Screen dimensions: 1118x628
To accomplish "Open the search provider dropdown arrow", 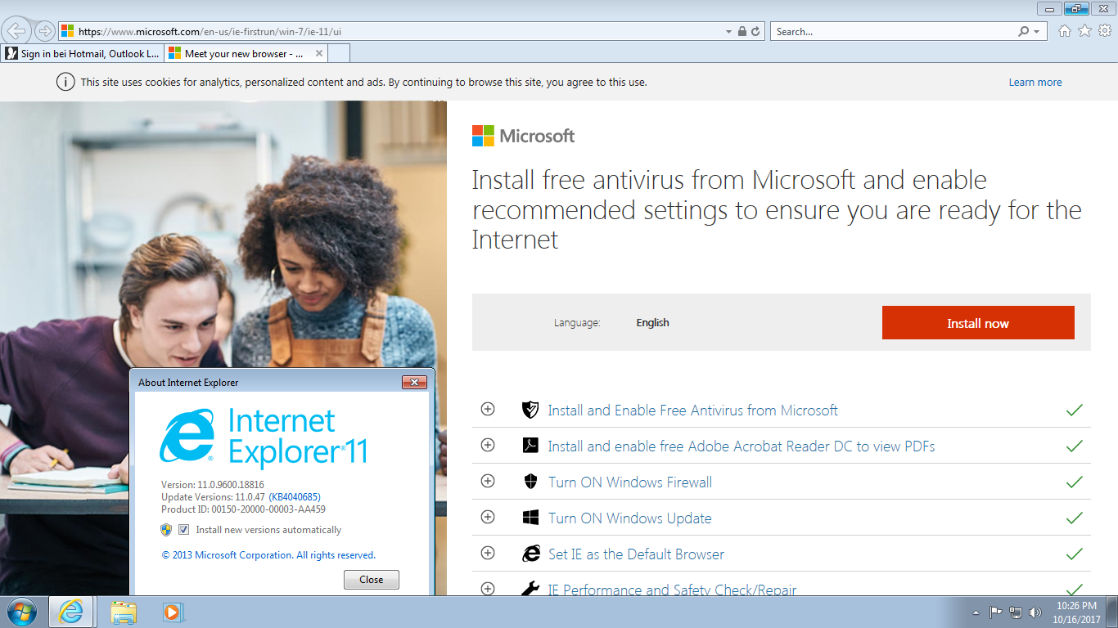I will 1037,32.
